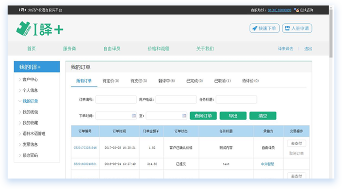Click the 在线咨询 chat icon
The width and height of the screenshot is (342, 189).
point(296,10)
